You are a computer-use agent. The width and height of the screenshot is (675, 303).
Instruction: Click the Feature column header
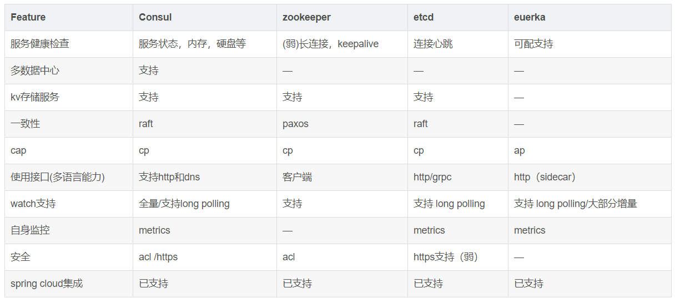tap(28, 17)
